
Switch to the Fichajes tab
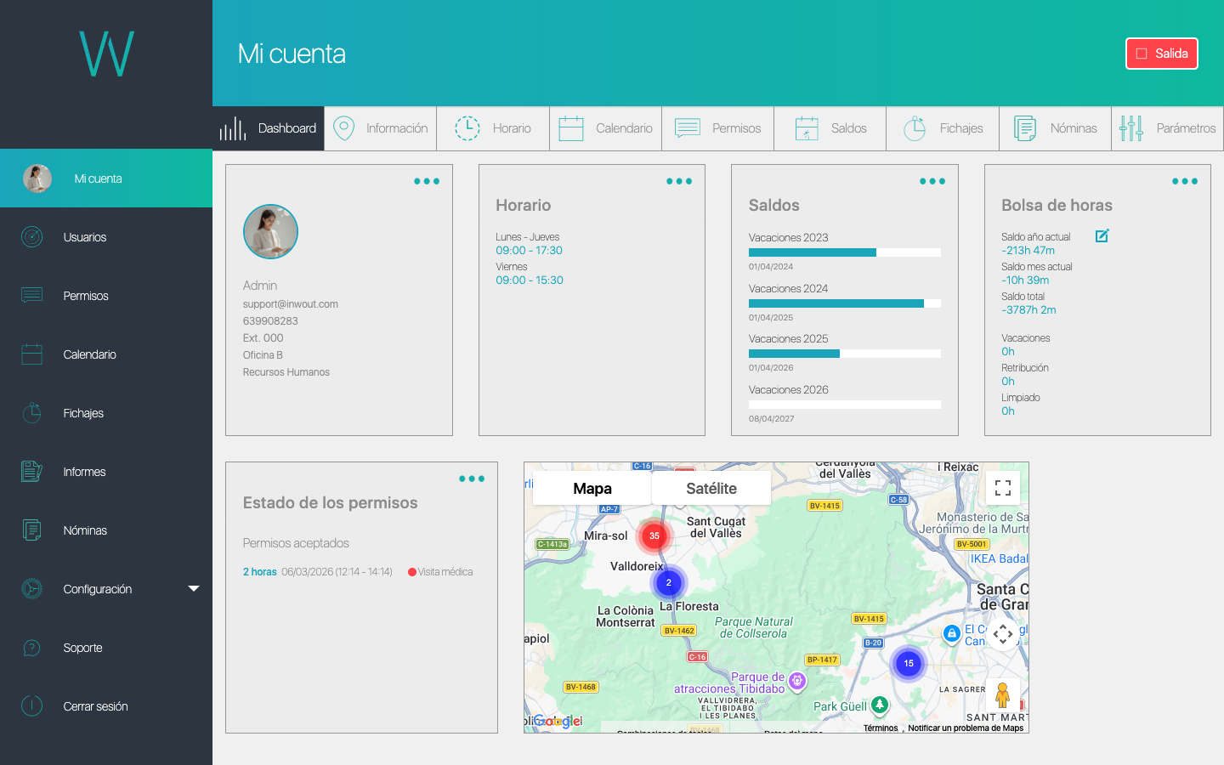943,128
